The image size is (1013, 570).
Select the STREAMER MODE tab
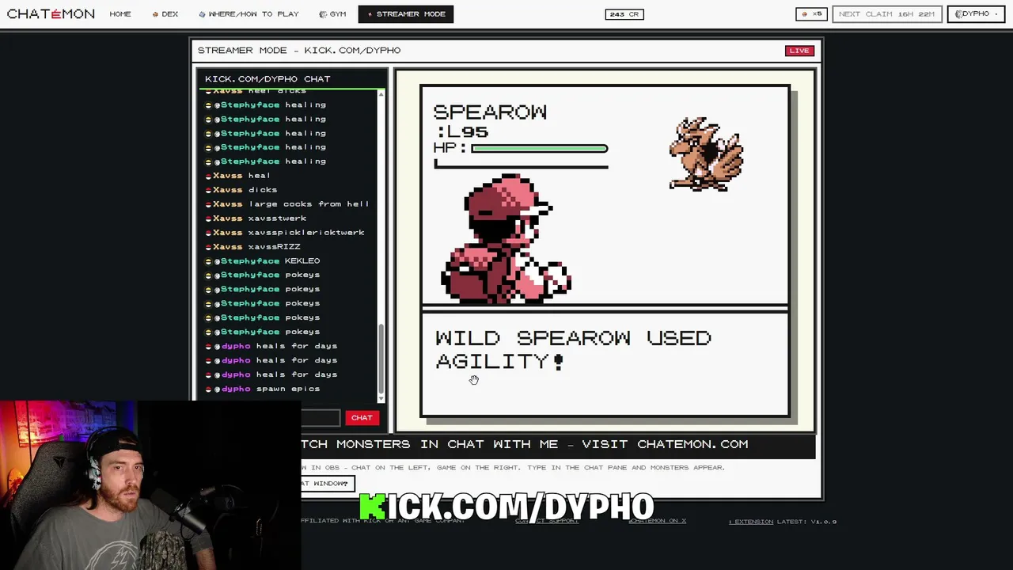pyautogui.click(x=406, y=13)
